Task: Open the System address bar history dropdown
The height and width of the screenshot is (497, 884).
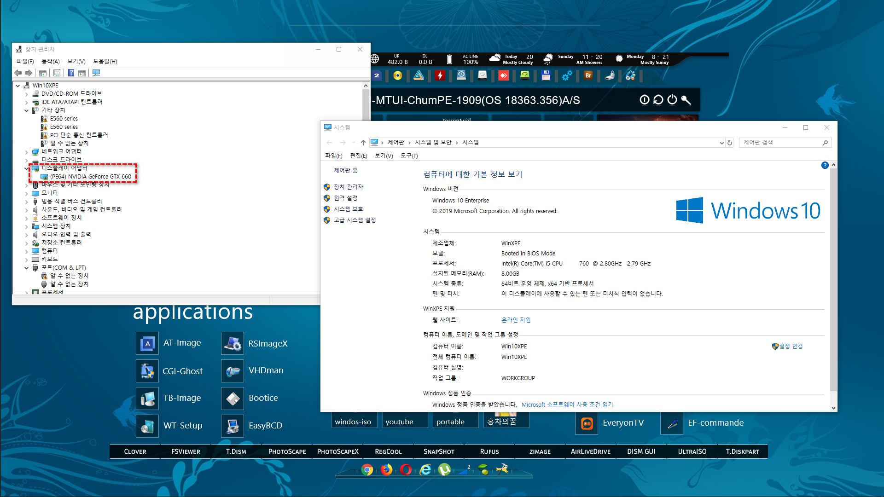Action: click(721, 143)
